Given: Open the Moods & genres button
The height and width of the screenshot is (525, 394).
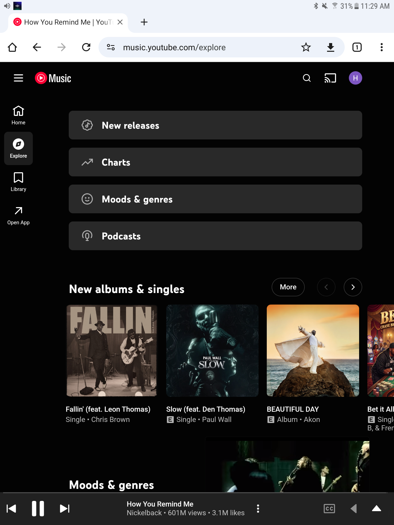Looking at the screenshot, I should click(215, 199).
